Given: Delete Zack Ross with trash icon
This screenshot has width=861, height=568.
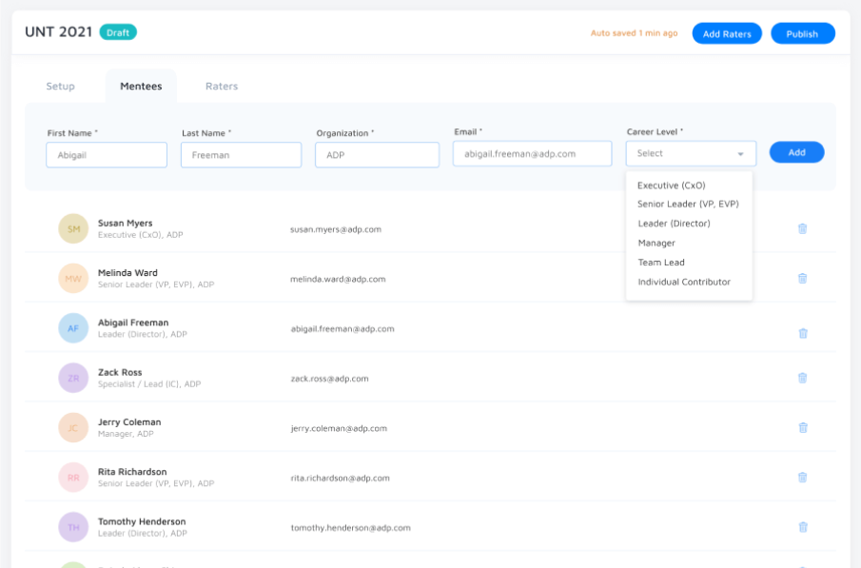Looking at the screenshot, I should pos(802,378).
